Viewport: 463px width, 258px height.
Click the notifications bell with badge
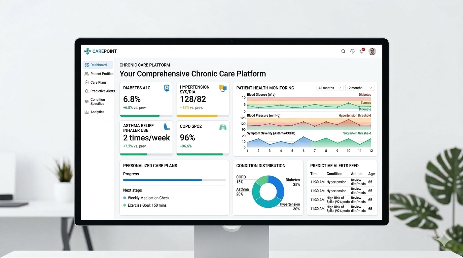coord(361,51)
